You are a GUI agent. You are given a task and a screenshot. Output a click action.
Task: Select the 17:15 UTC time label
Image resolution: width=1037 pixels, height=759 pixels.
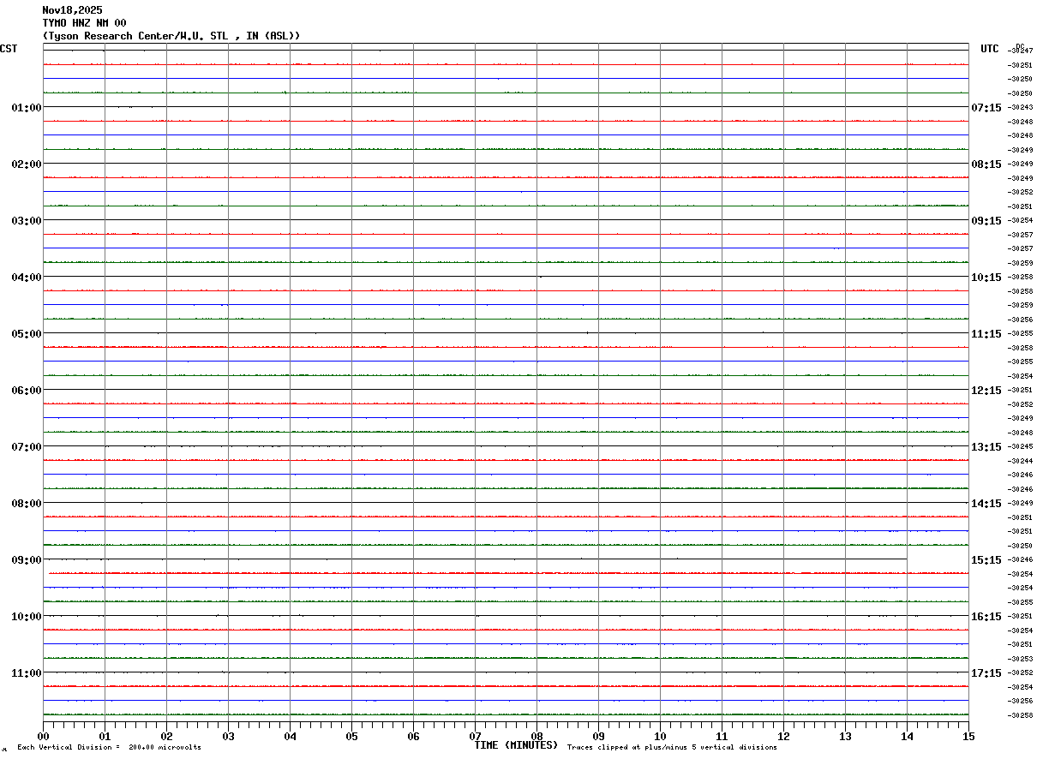pos(986,672)
